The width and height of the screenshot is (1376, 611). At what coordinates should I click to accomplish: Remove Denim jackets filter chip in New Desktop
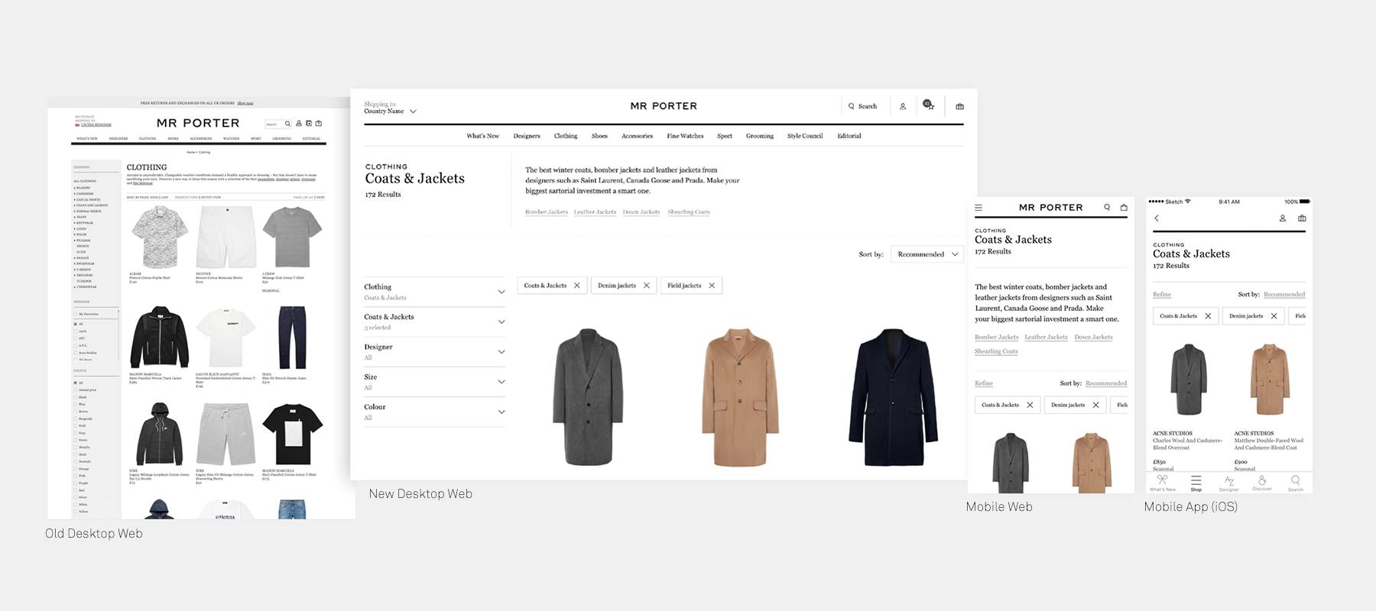click(x=647, y=286)
